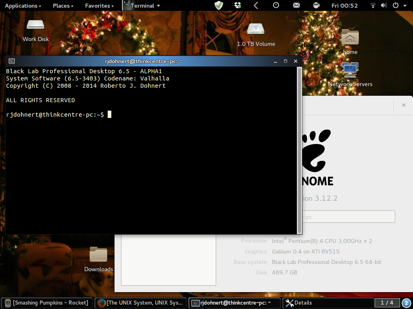
Task: Click the device name field in Details
Action: [348, 217]
